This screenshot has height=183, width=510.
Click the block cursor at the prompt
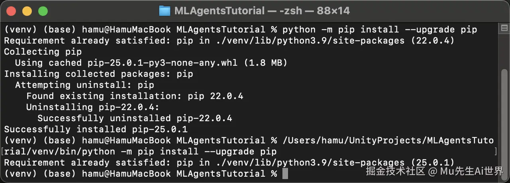[x=285, y=174]
